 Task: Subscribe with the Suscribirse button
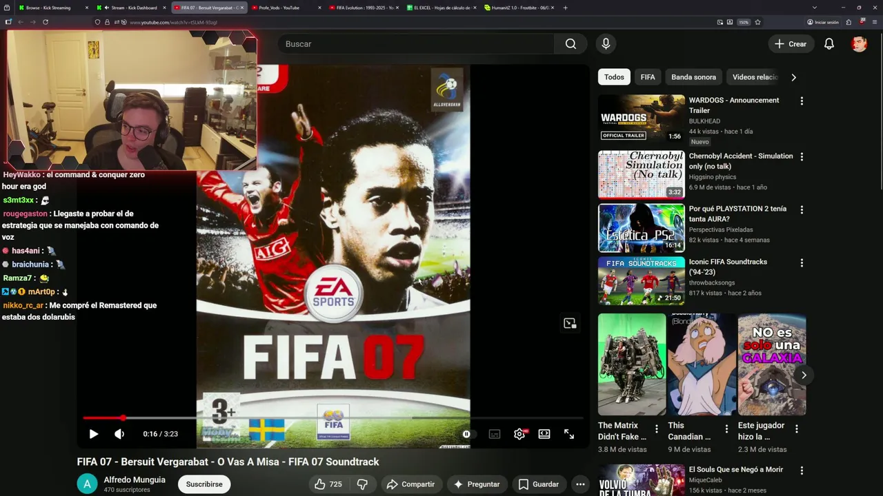204,484
